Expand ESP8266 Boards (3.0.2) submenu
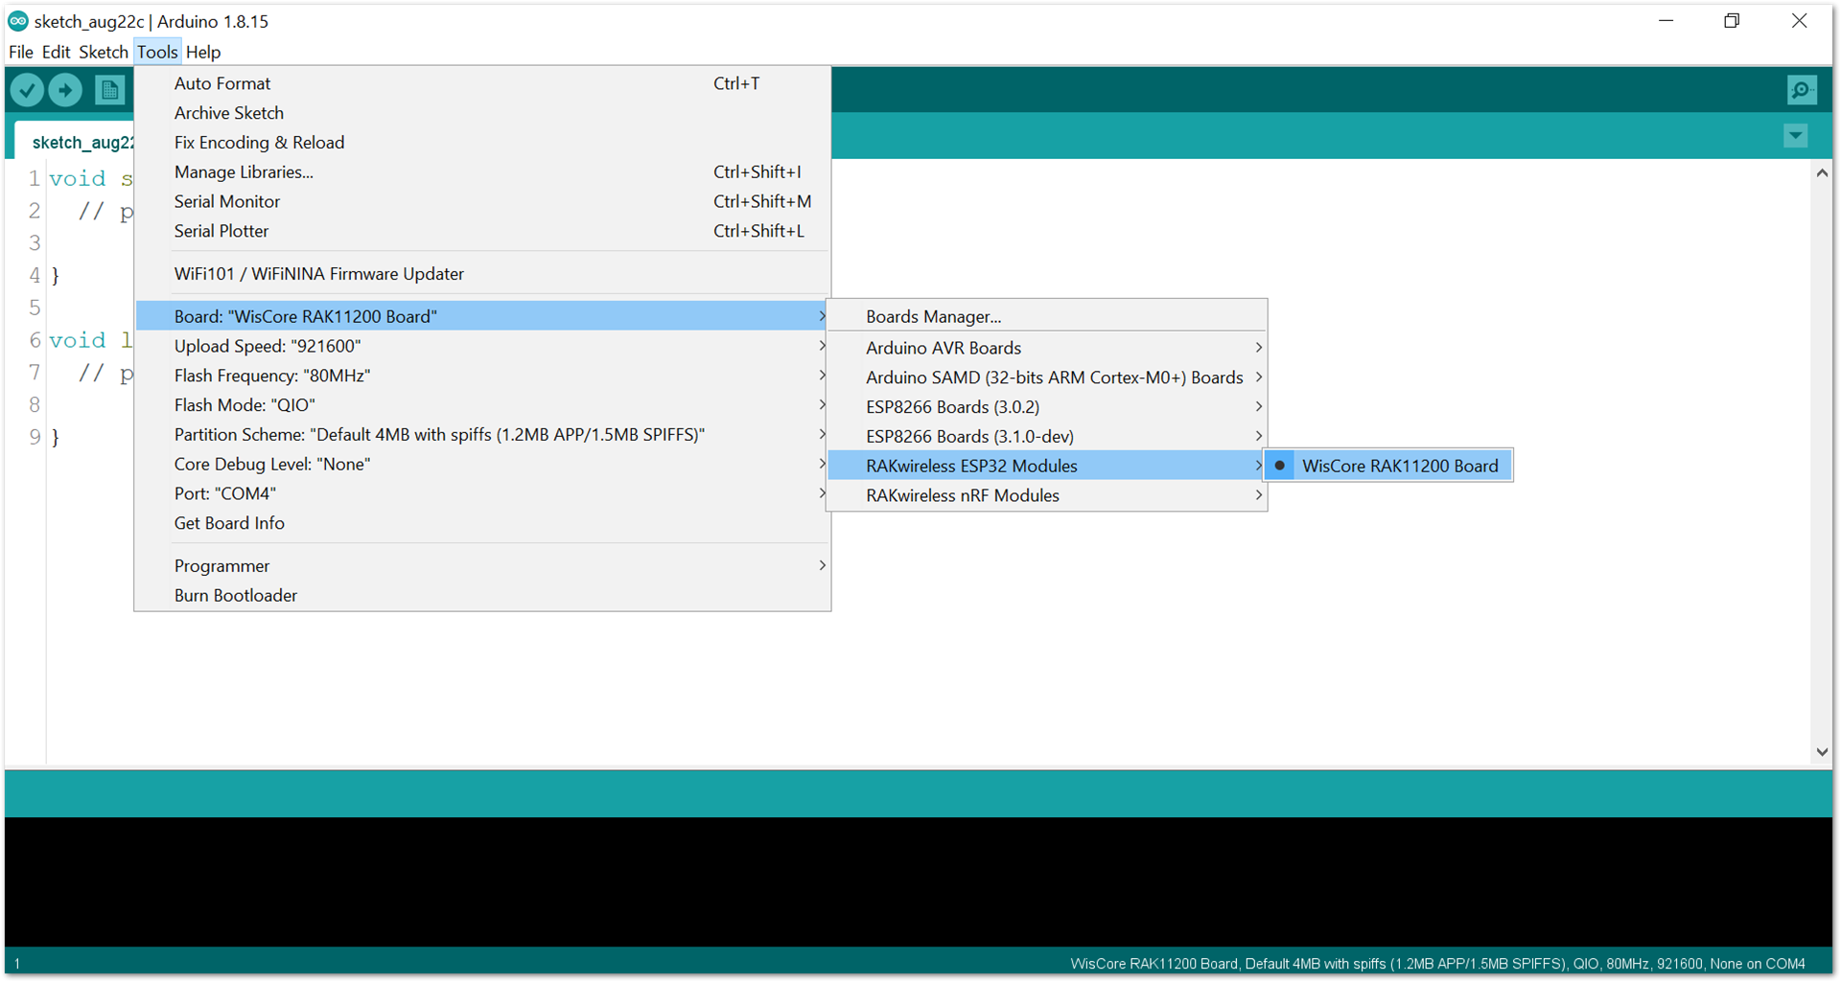This screenshot has height=982, width=1841. [x=1047, y=407]
